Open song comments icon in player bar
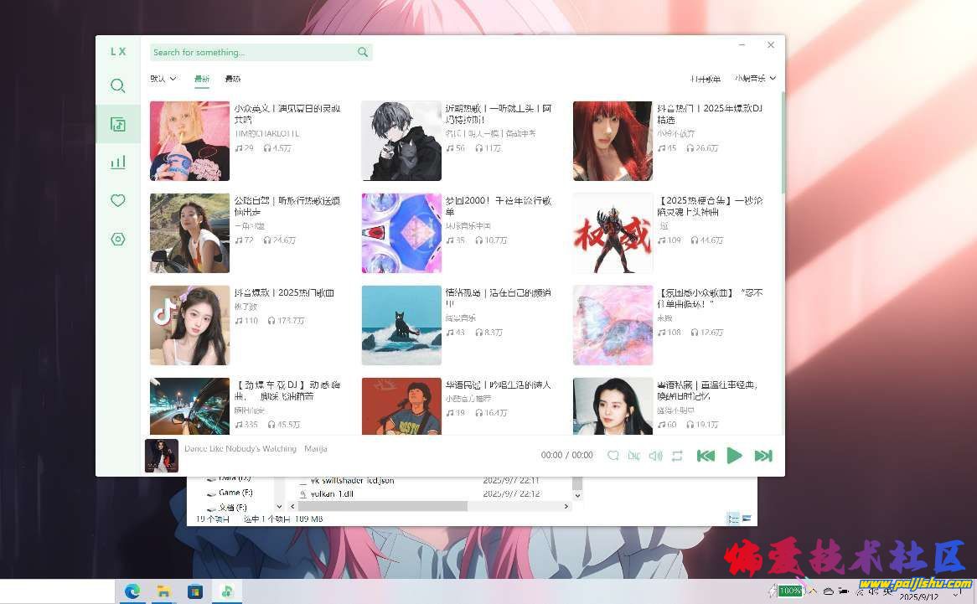This screenshot has height=604, width=977. pyautogui.click(x=613, y=456)
